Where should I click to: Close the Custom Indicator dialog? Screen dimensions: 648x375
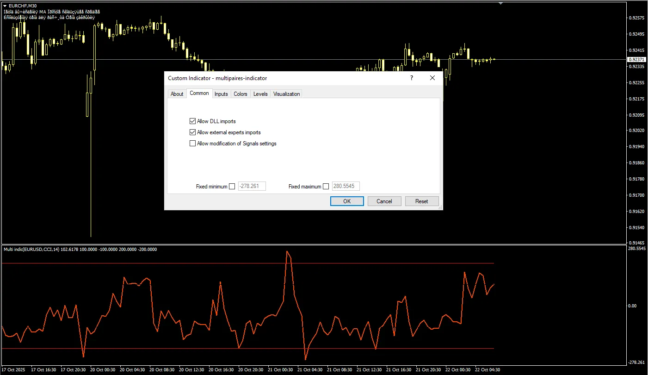432,78
